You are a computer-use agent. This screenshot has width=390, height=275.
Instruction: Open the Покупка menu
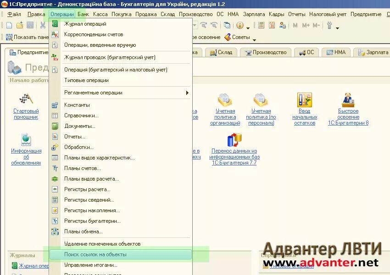coord(122,14)
